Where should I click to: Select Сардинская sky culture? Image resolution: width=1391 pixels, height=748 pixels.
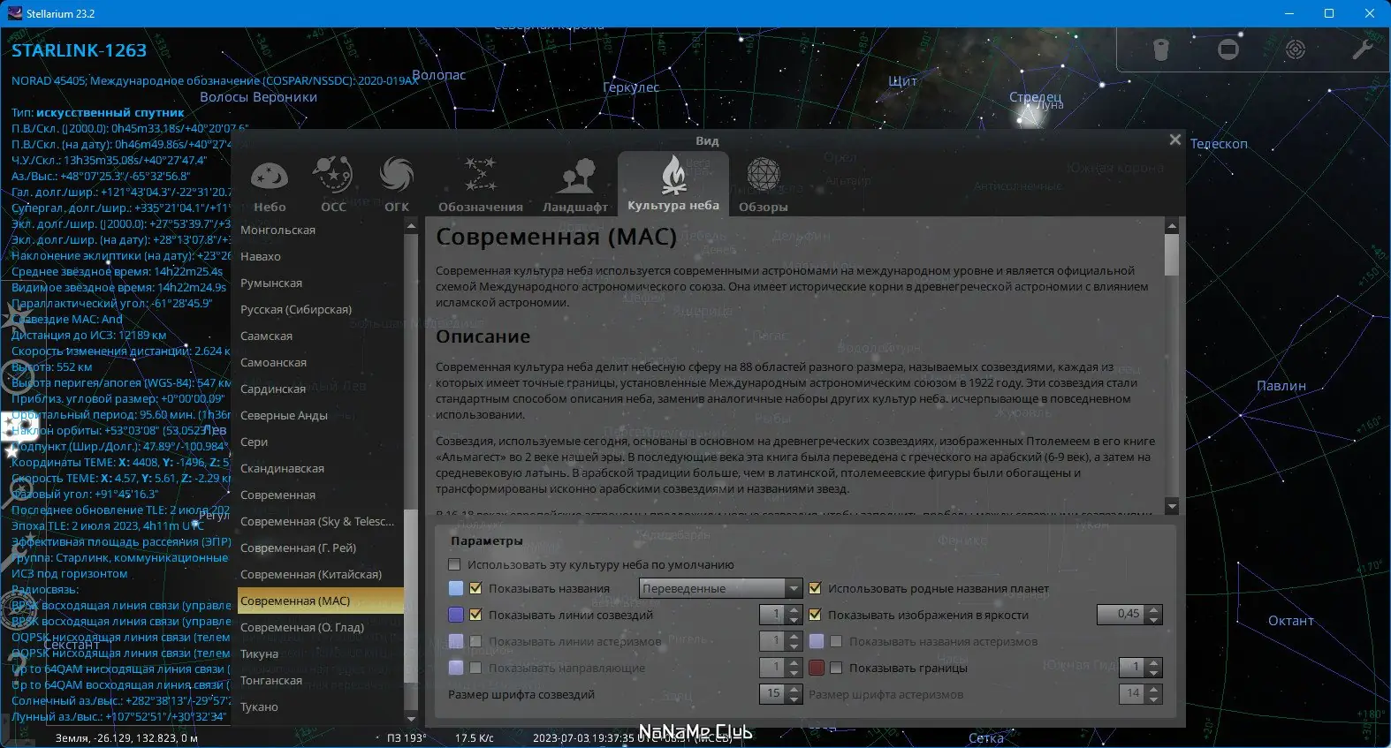click(x=321, y=389)
